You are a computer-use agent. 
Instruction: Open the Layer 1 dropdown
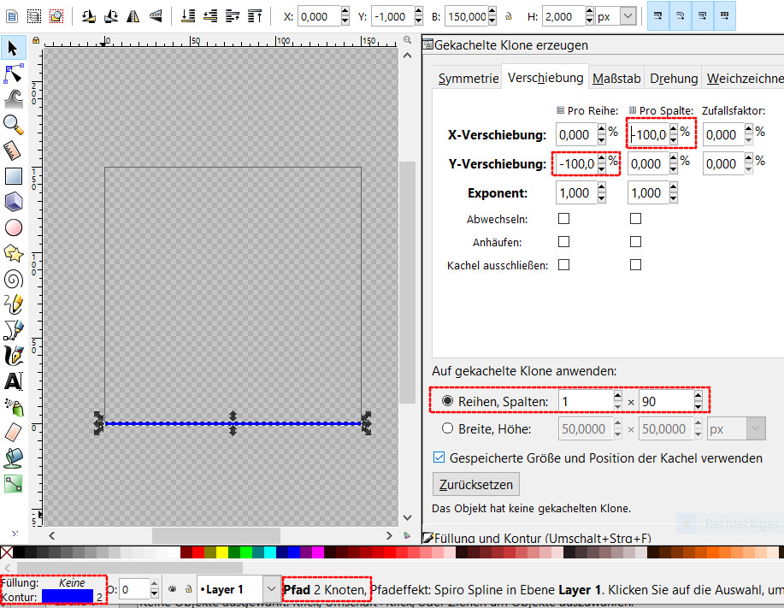(271, 589)
